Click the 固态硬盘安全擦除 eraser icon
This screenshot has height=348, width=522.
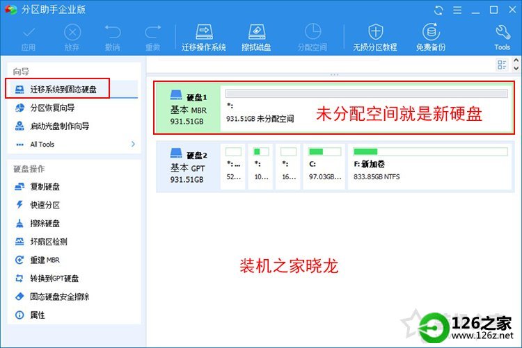coord(19,296)
